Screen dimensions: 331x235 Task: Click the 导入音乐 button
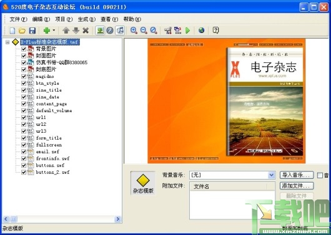pos(297,175)
